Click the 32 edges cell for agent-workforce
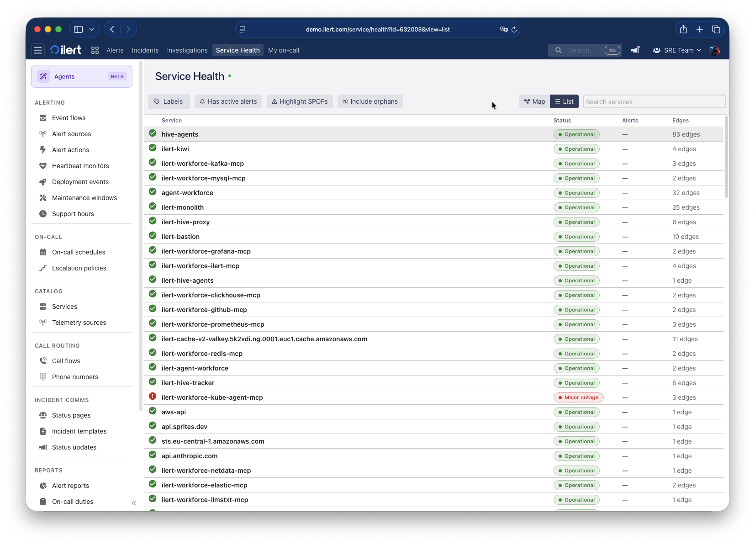This screenshot has width=755, height=545. click(x=686, y=193)
